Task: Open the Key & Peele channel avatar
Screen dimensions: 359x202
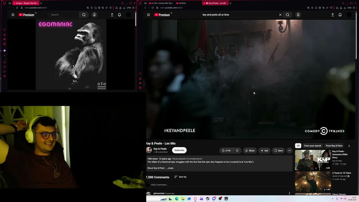Action: click(x=149, y=150)
